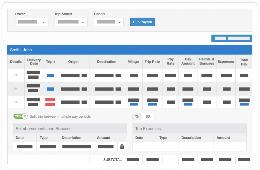
Task: Click the Origin column header
Action: [73, 62]
